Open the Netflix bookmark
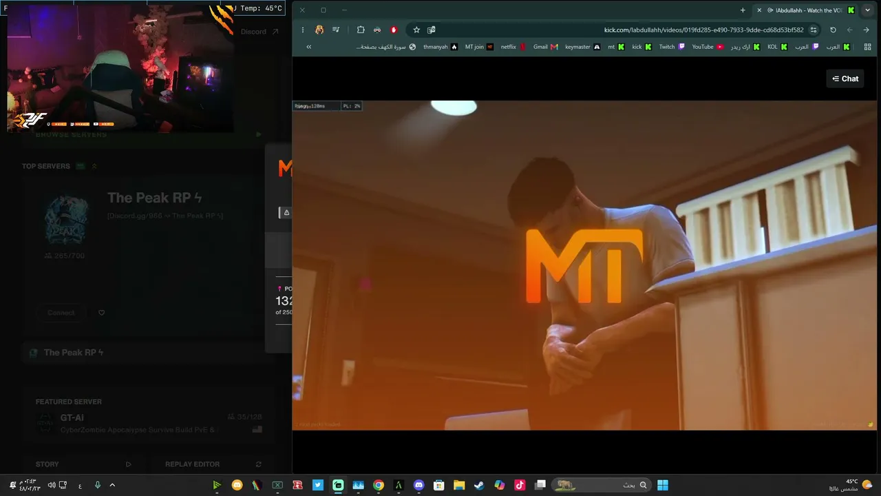881x496 pixels. click(513, 47)
